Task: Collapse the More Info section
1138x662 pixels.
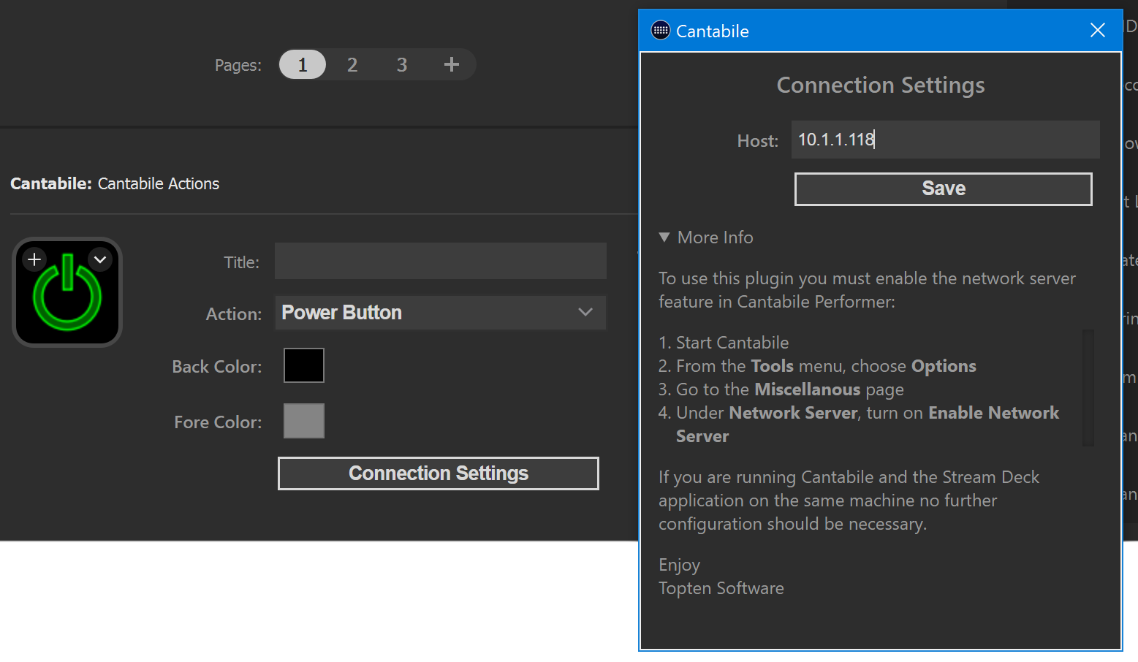Action: pyautogui.click(x=706, y=237)
